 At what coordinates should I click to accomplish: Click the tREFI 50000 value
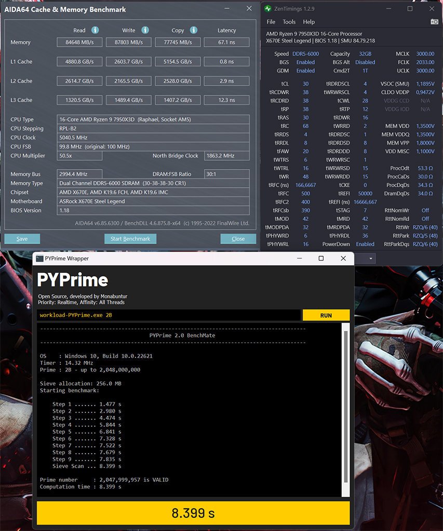pos(365,194)
